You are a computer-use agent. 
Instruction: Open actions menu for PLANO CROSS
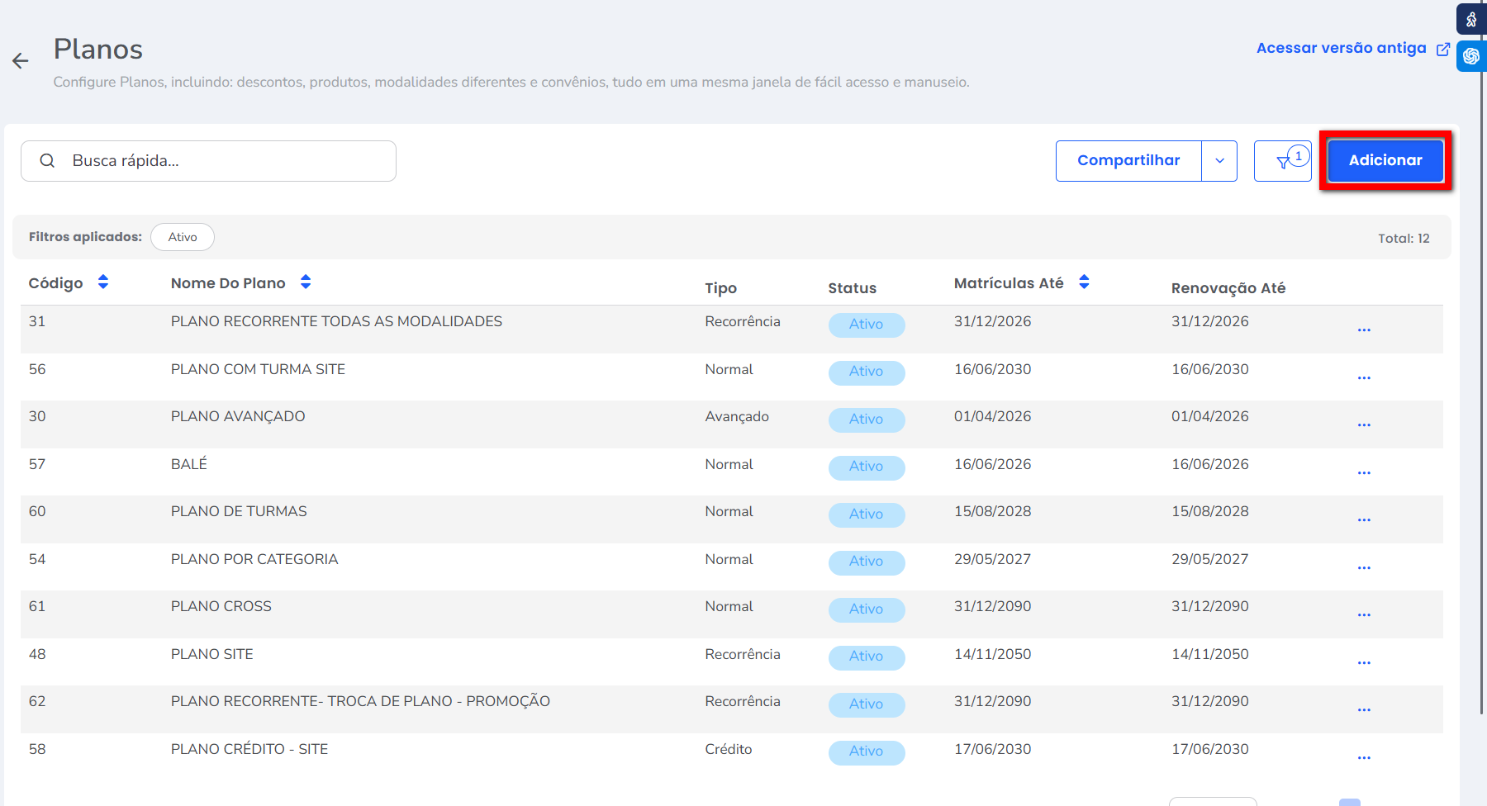click(1364, 615)
